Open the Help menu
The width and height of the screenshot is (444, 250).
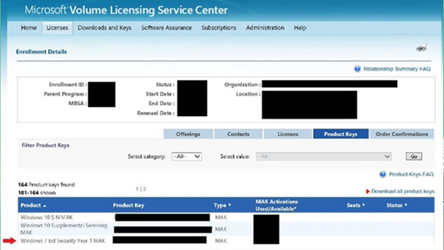point(300,28)
